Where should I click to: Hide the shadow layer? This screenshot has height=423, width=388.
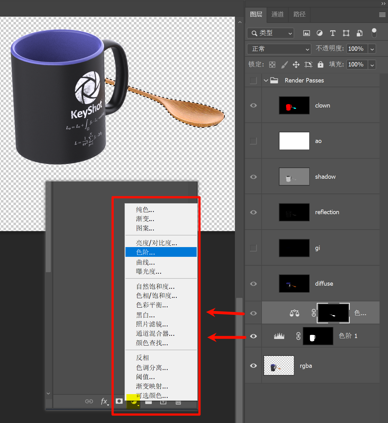pos(253,177)
